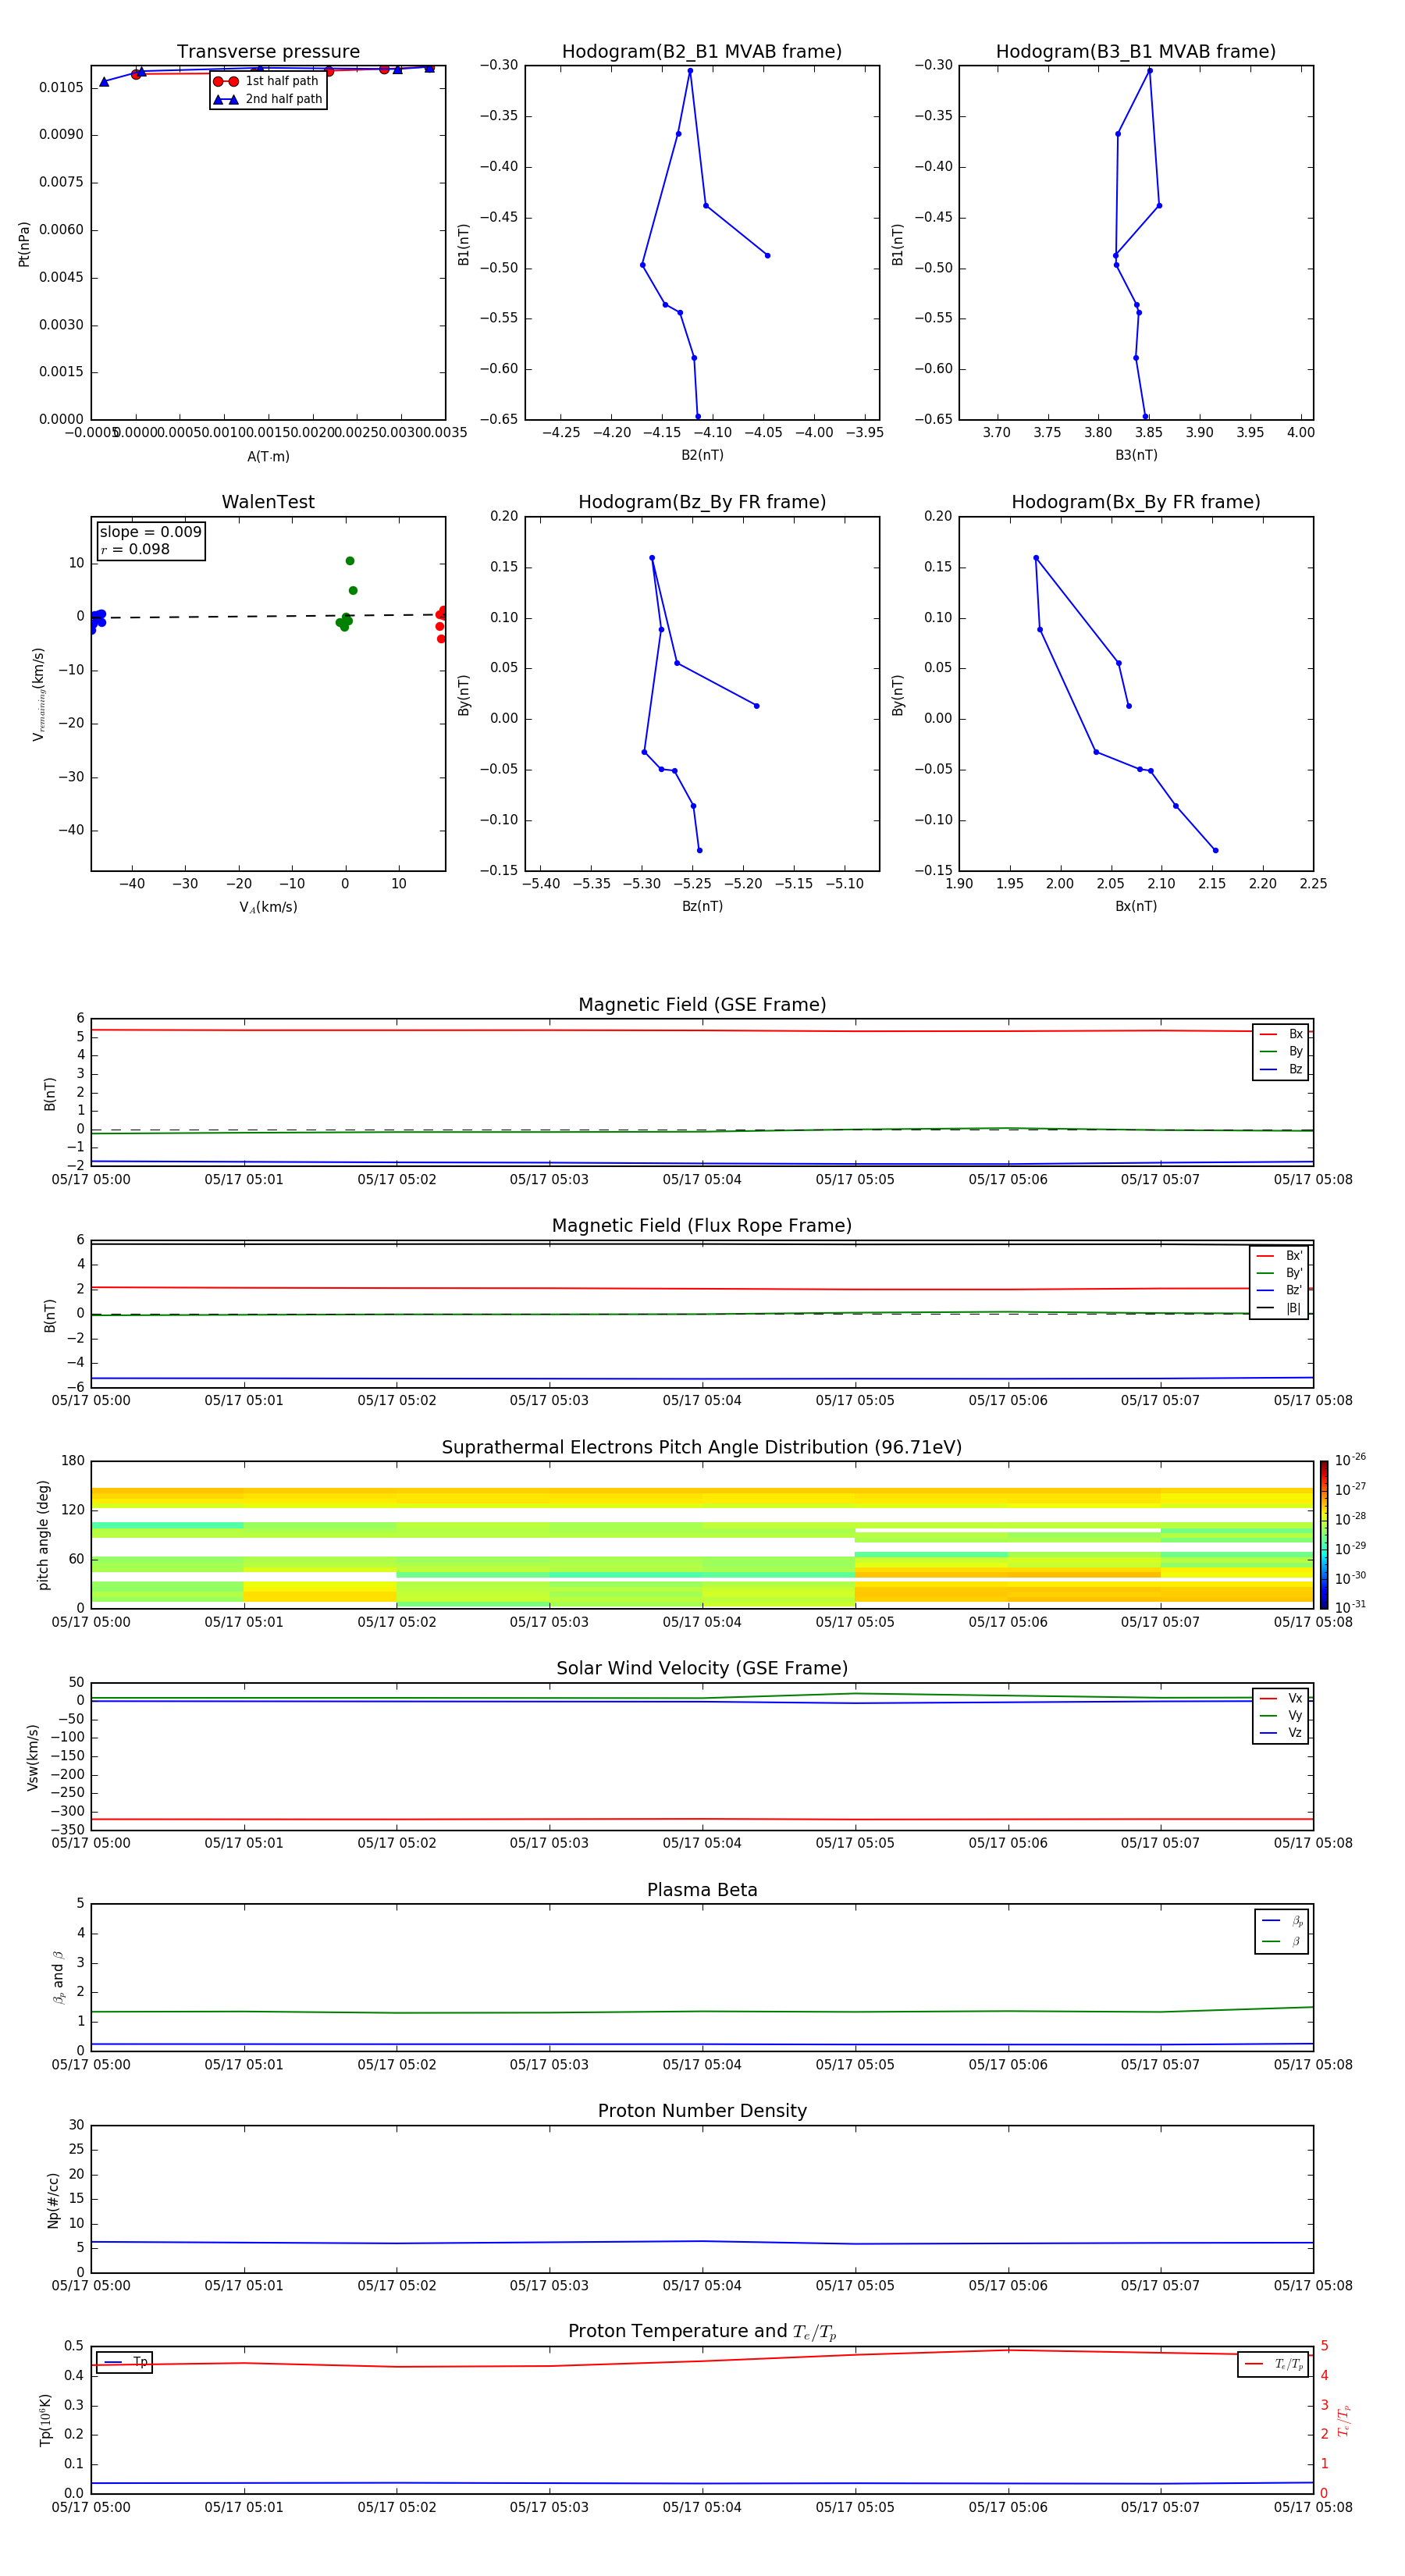
Task: Click the "Magnetic Field (Flux Rope Frame)" title
Action: (x=702, y=1226)
